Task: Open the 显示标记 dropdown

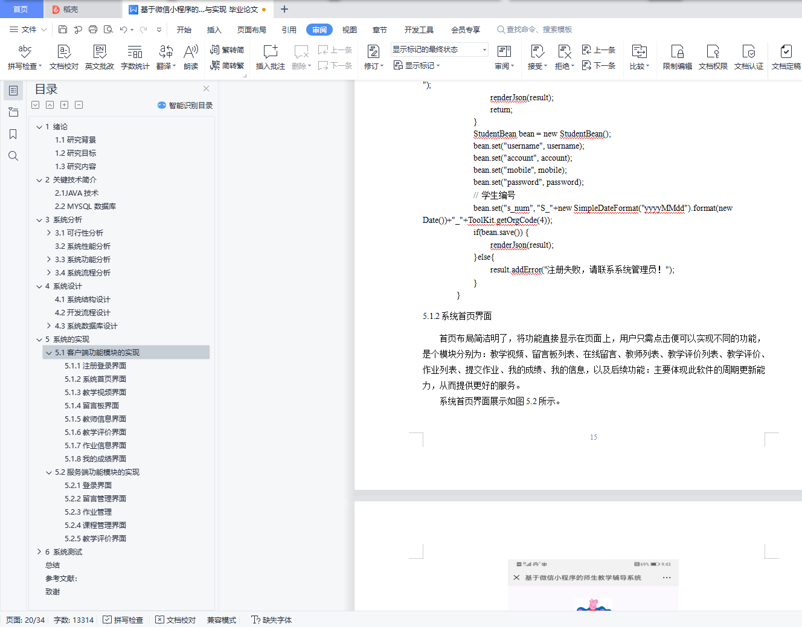Action: point(417,65)
